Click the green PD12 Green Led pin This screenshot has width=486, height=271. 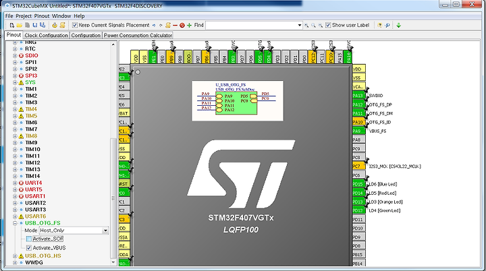[358, 210]
